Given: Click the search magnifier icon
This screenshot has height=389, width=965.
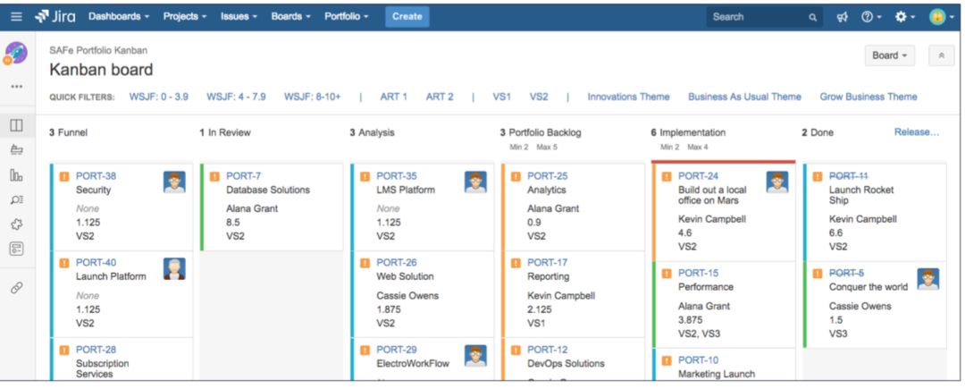Looking at the screenshot, I should pos(812,17).
